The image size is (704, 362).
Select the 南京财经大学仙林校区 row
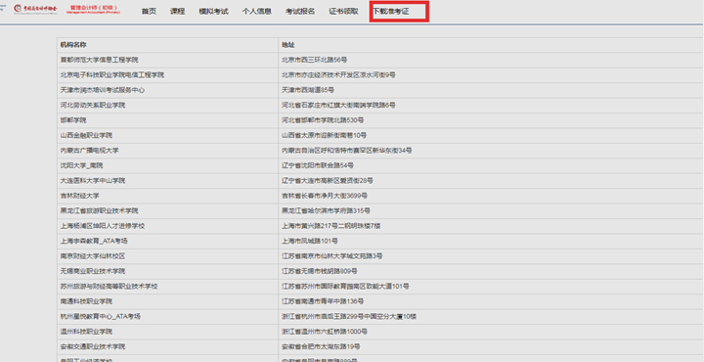(x=379, y=256)
